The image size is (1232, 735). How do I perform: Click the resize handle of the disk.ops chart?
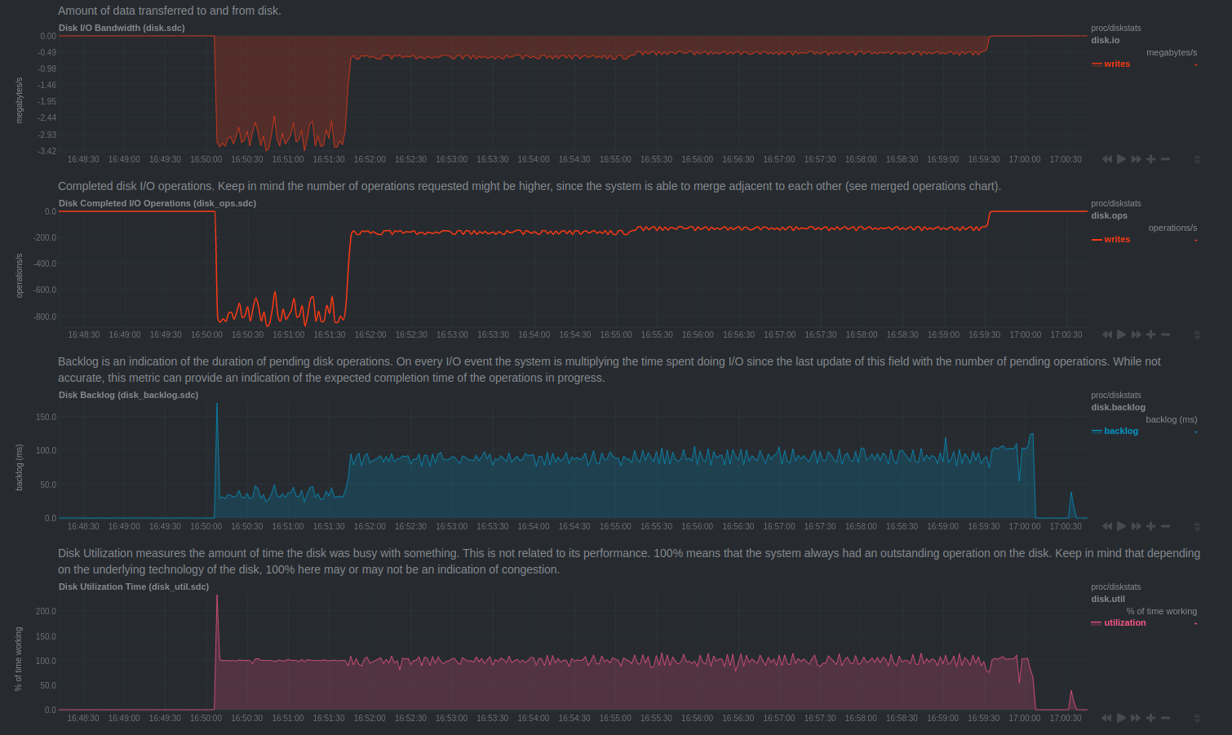pos(1197,334)
